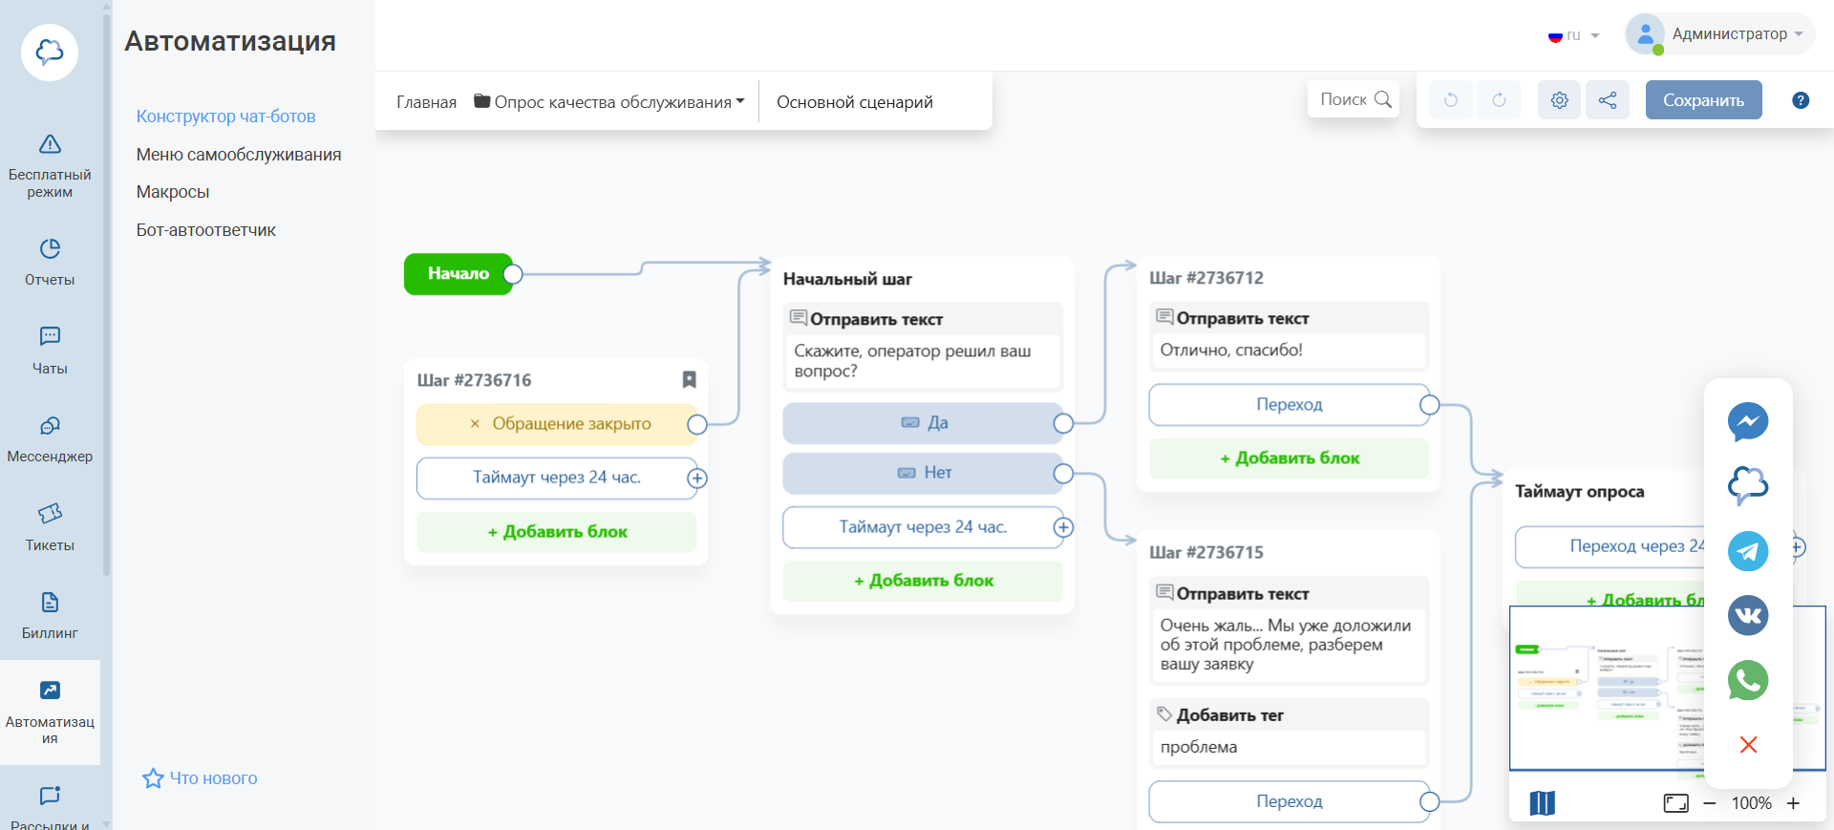Toggle bookmark on step #2736716
Viewport: 1834px width, 830px height.
[x=689, y=379]
